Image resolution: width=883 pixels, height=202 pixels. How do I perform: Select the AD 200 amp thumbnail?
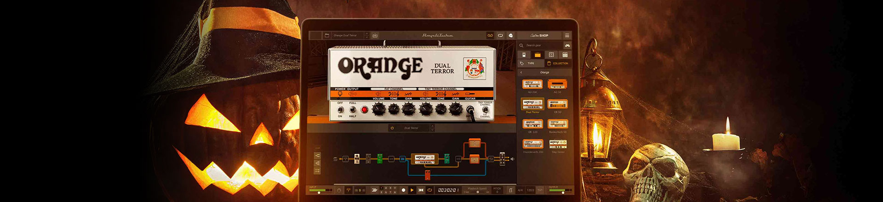click(x=532, y=84)
